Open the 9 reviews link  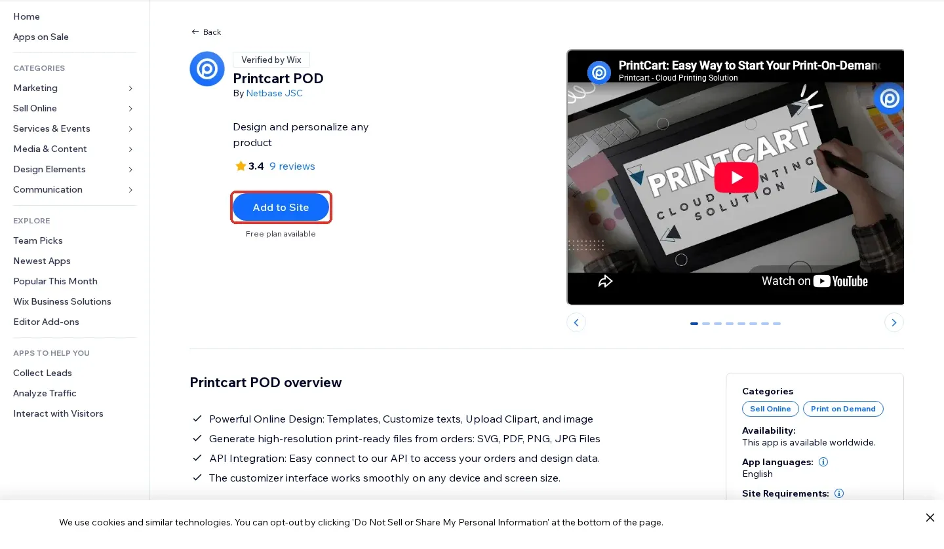pos(292,166)
